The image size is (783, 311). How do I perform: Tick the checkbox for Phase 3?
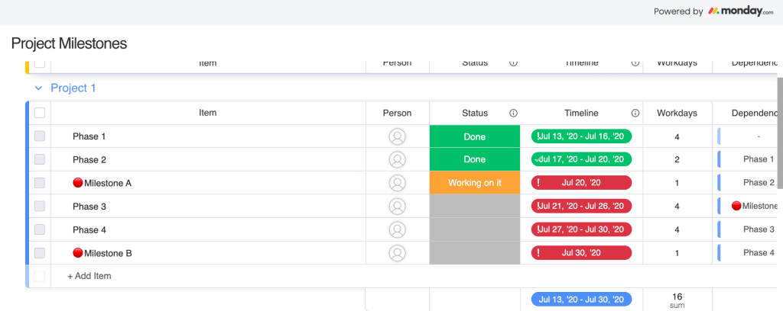pos(40,206)
